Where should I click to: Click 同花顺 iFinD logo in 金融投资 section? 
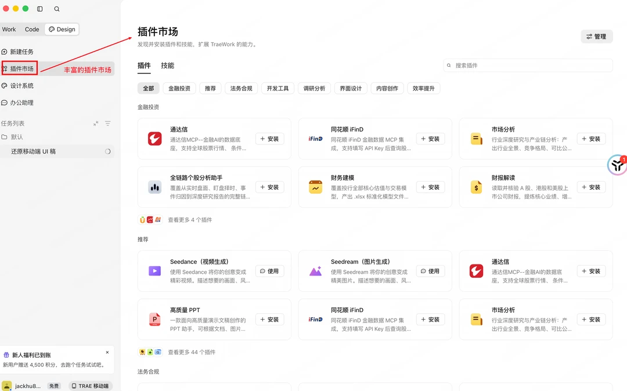(x=315, y=139)
